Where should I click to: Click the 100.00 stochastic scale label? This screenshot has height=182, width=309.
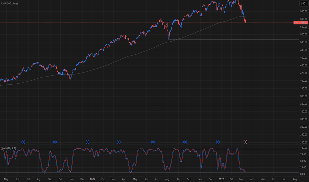(304, 148)
